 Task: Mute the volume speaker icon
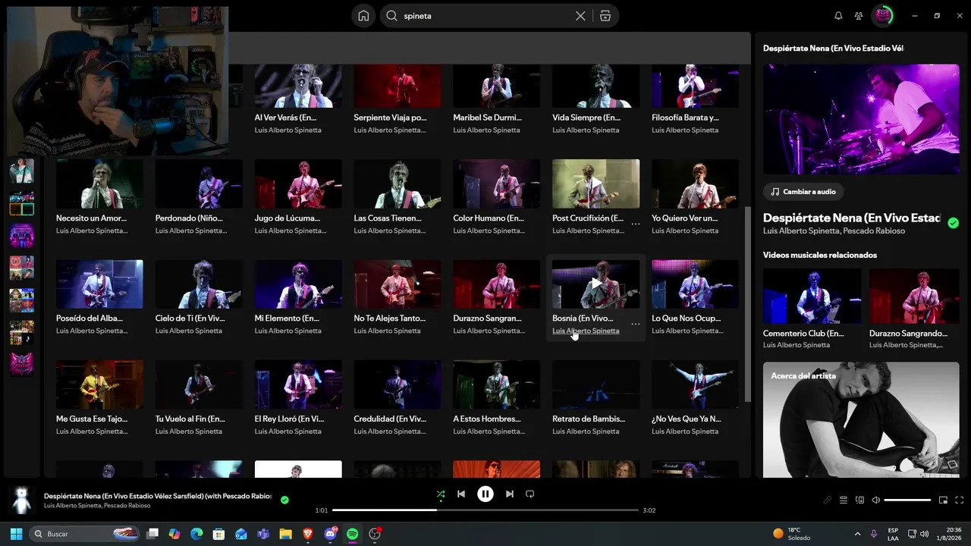[875, 500]
